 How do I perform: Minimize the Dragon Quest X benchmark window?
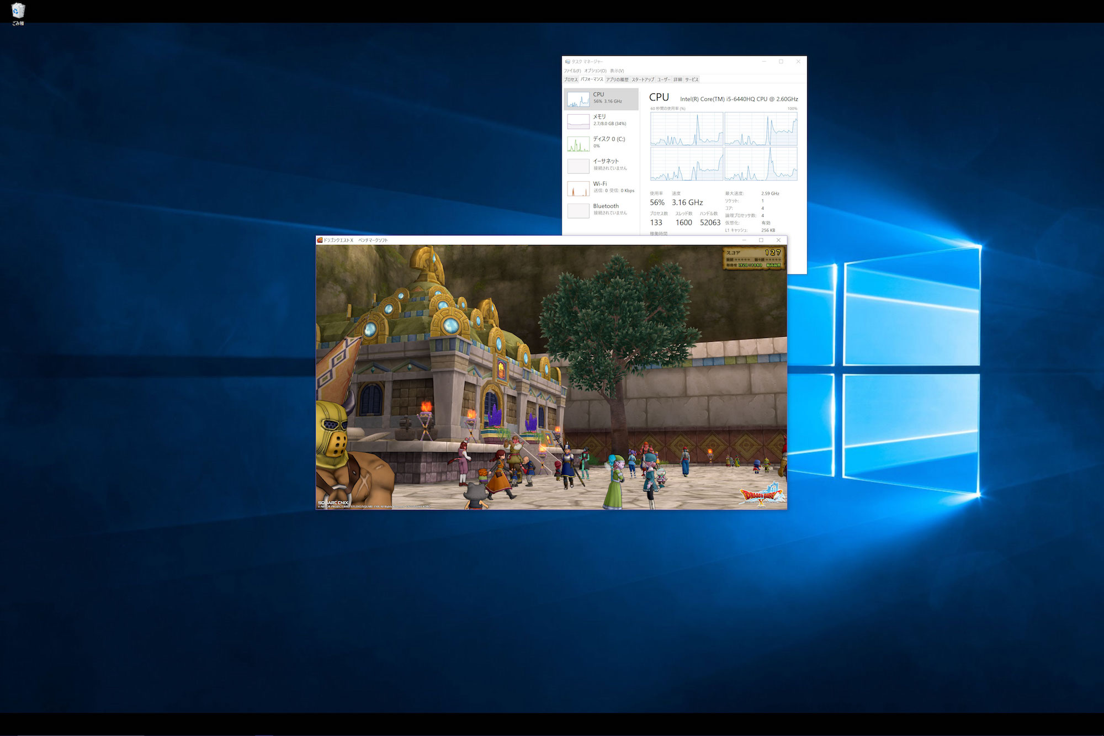[x=744, y=240]
